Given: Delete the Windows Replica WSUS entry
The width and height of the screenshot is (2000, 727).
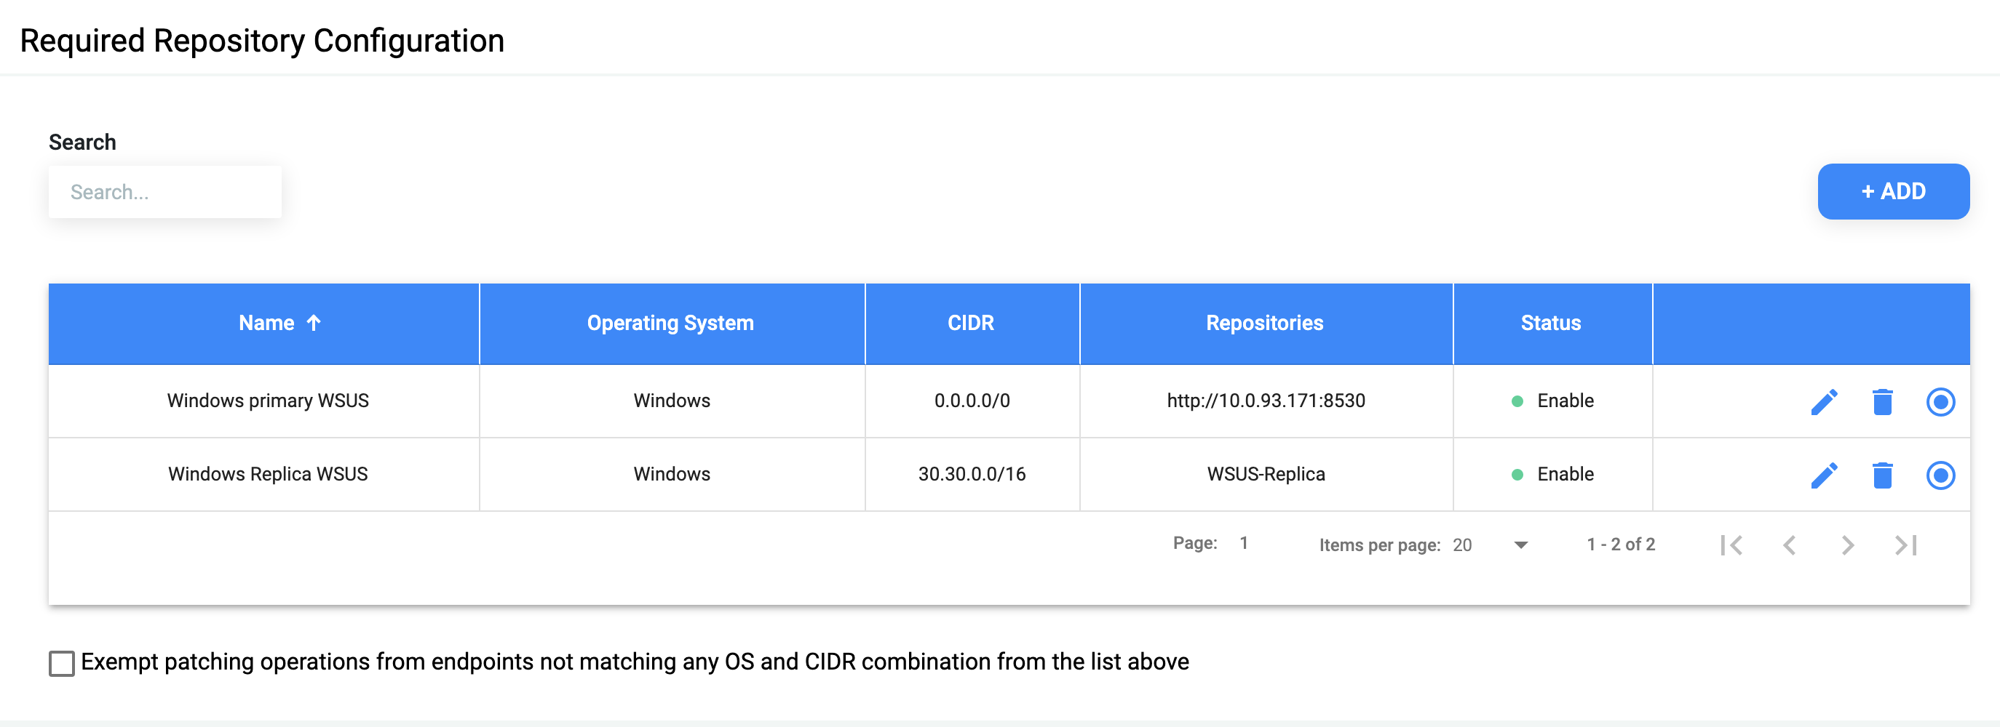Looking at the screenshot, I should [x=1882, y=474].
